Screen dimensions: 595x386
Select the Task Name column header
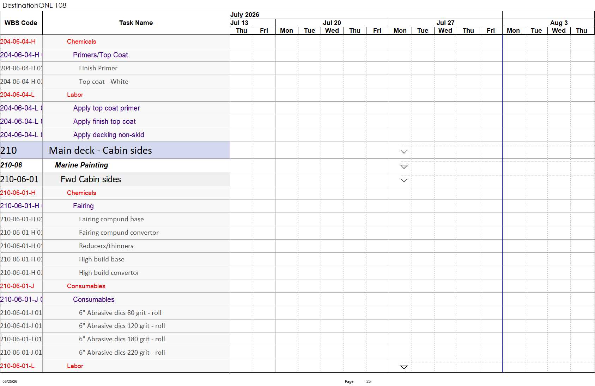click(x=136, y=23)
